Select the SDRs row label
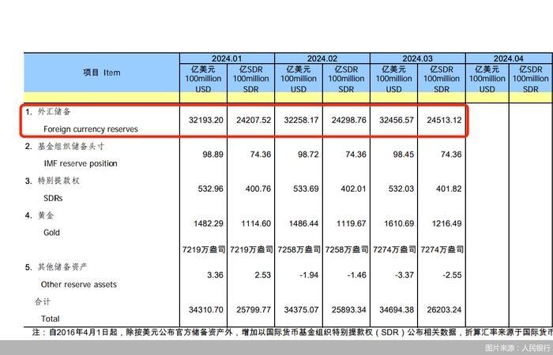553x355 pixels. pyautogui.click(x=53, y=198)
